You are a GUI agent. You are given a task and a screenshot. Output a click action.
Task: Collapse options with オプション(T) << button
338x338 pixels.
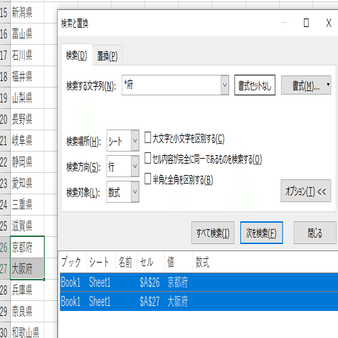(x=306, y=191)
